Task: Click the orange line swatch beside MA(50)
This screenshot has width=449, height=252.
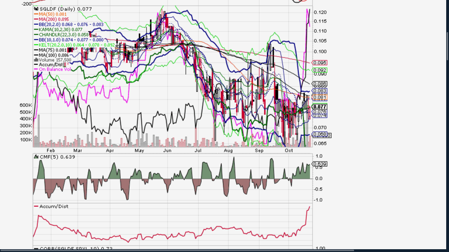Action: click(36, 14)
